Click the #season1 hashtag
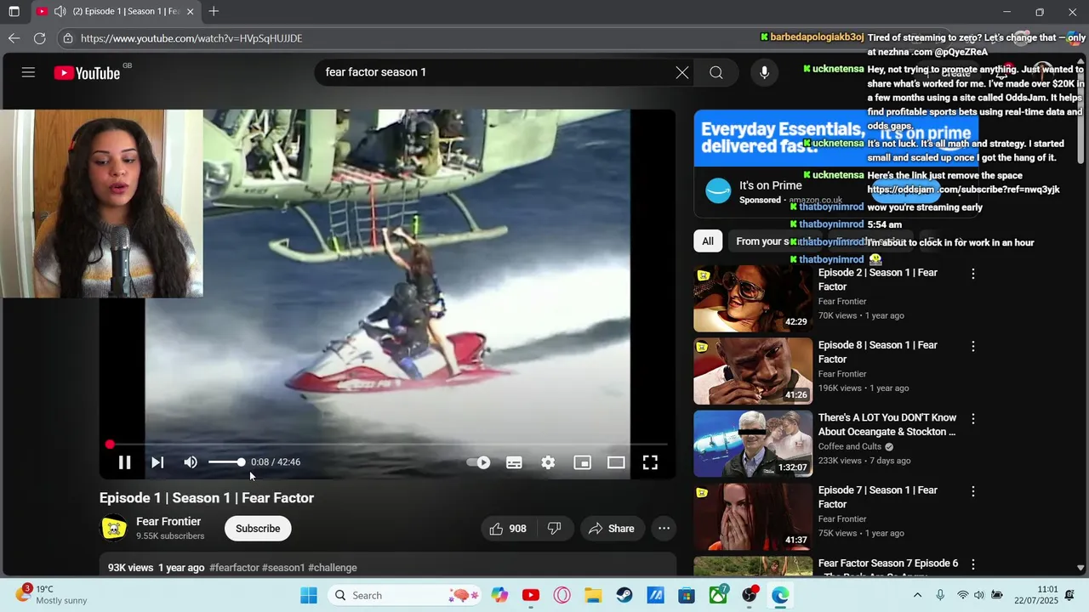 pos(283,568)
